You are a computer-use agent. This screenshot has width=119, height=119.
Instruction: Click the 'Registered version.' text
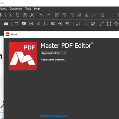53,59
